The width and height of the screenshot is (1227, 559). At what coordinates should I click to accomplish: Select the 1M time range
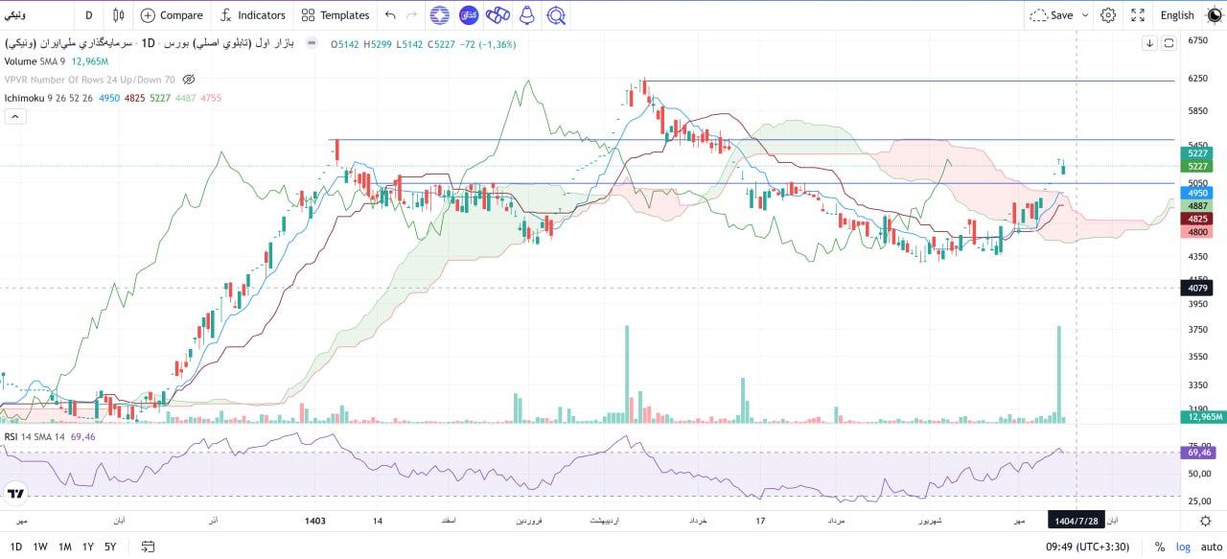pyautogui.click(x=65, y=547)
